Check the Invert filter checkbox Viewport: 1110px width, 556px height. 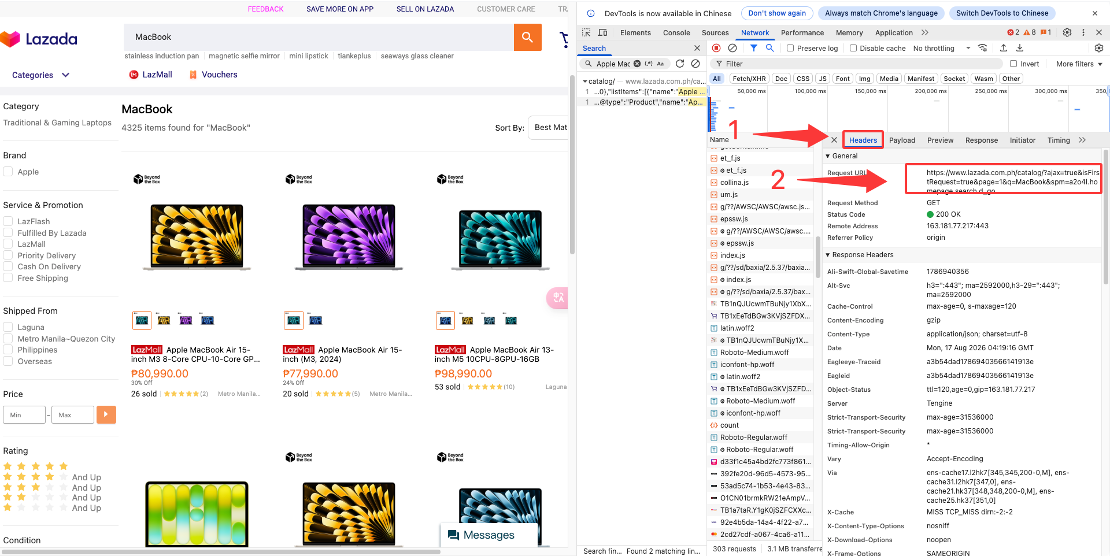tap(1013, 64)
